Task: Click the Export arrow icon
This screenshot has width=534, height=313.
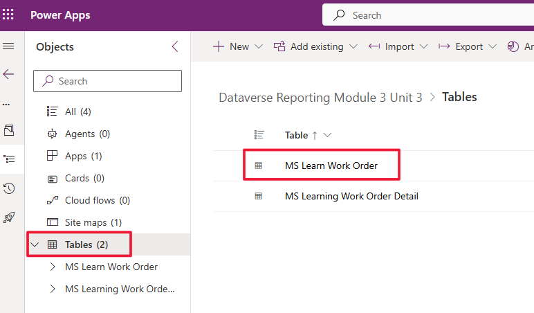Action: [x=444, y=46]
